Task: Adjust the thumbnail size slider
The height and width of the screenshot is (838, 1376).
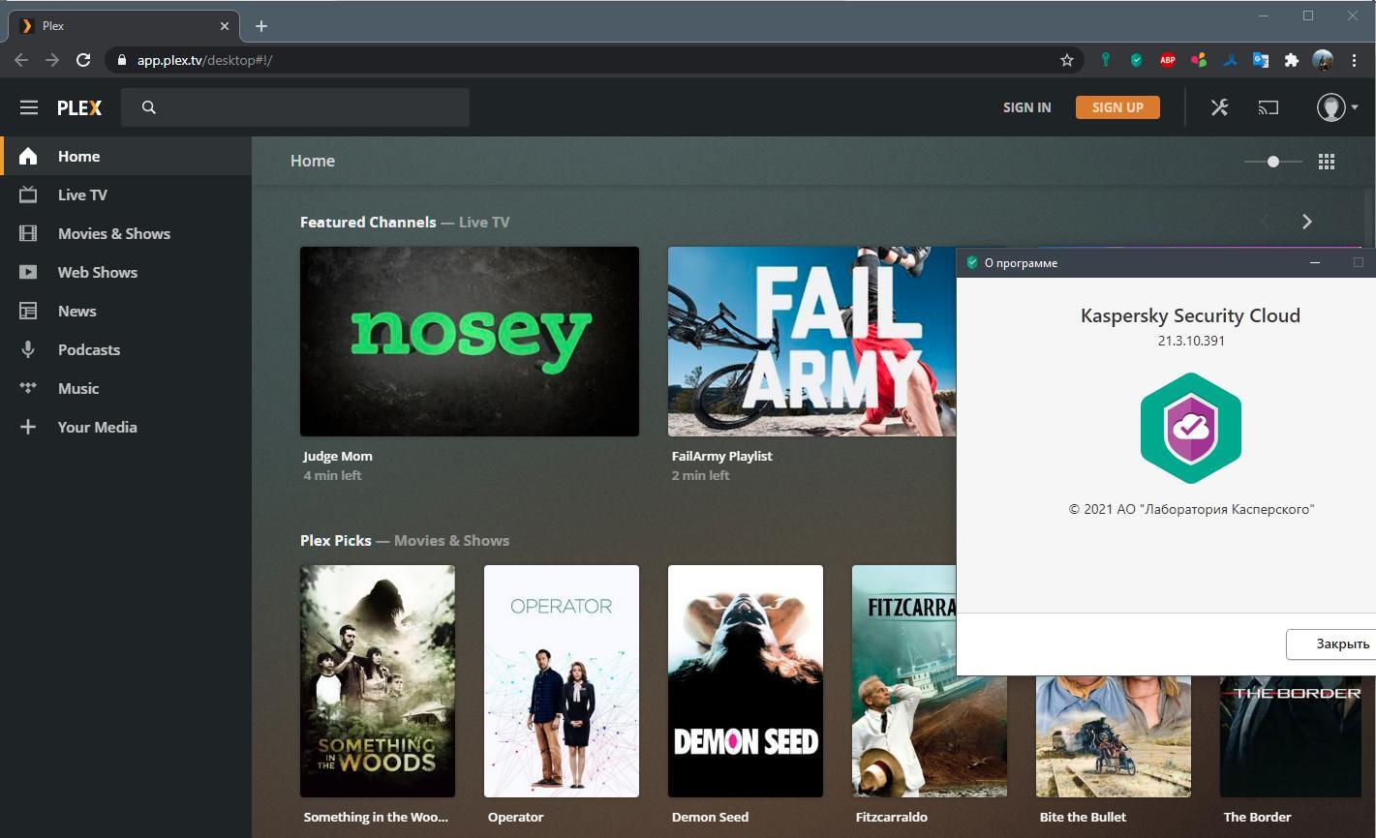Action: coord(1273,162)
